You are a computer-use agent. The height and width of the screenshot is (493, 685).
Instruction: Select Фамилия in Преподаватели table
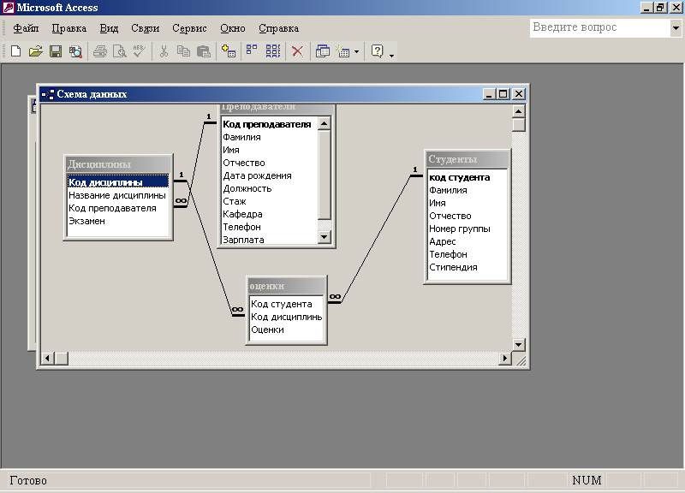tap(270, 137)
